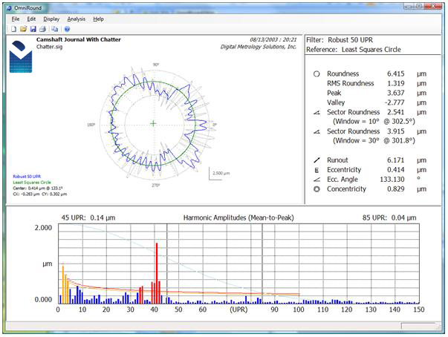Click the Concentricity value 0.829
Image resolution: width=448 pixels, height=337 pixels.
[396, 189]
